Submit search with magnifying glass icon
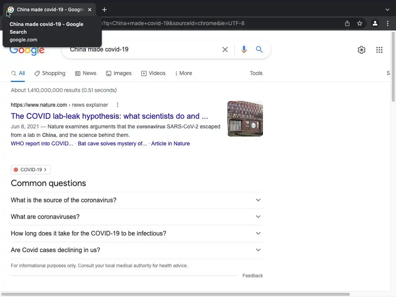Screen dimensions: 396x297 pyautogui.click(x=259, y=49)
